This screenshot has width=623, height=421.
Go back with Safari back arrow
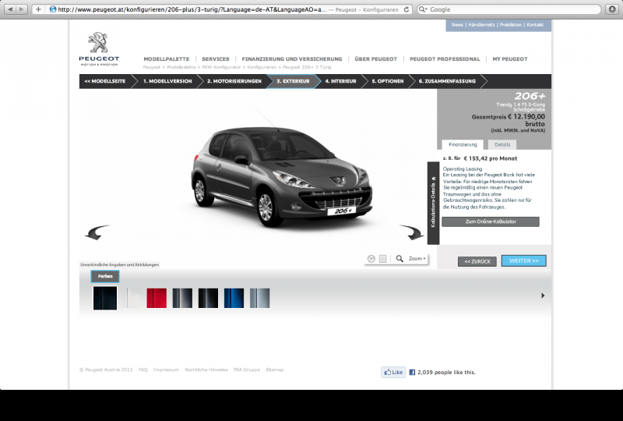pos(10,9)
